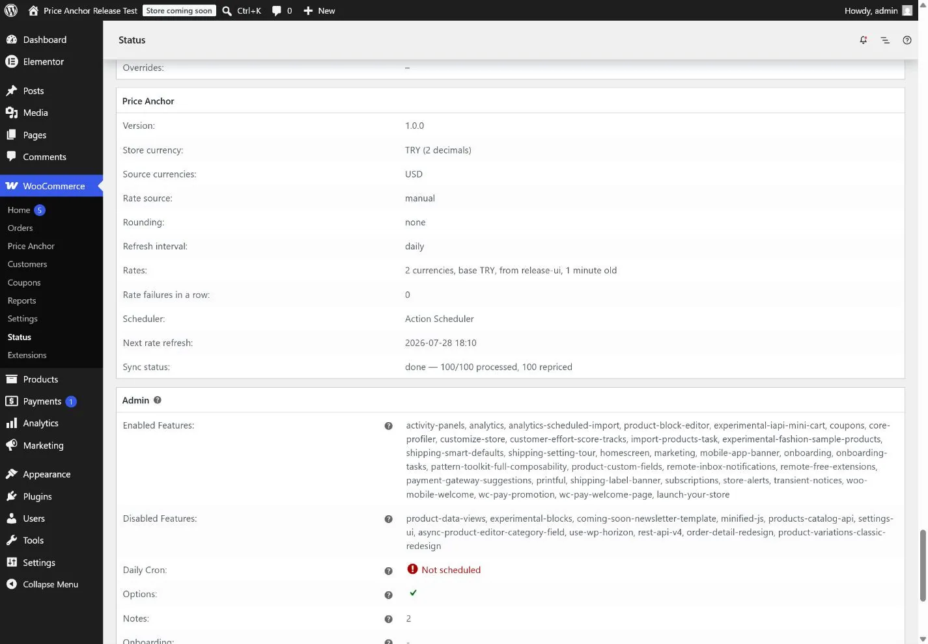Click the Plugins plug icon

tap(11, 496)
